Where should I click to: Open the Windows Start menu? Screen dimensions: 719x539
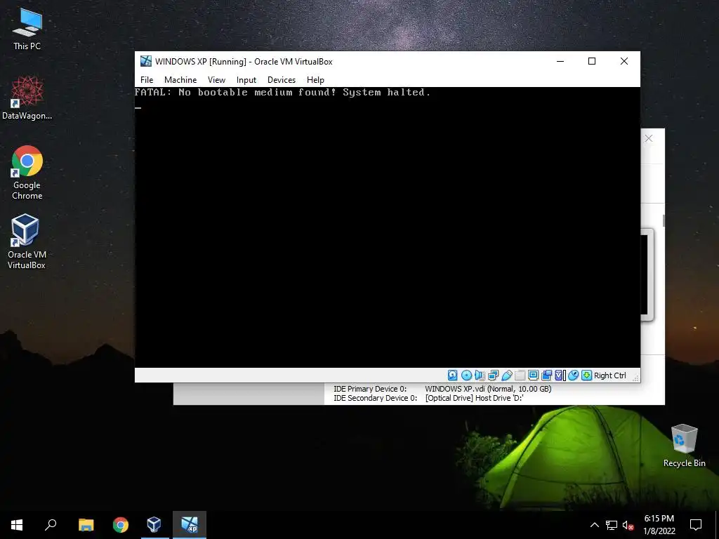(17, 525)
